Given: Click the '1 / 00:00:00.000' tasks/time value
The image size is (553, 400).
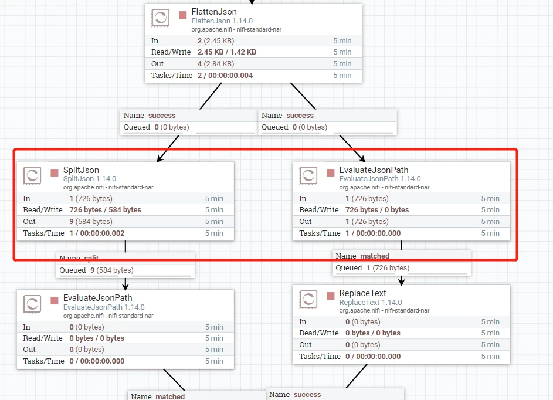Looking at the screenshot, I should click(x=373, y=233).
